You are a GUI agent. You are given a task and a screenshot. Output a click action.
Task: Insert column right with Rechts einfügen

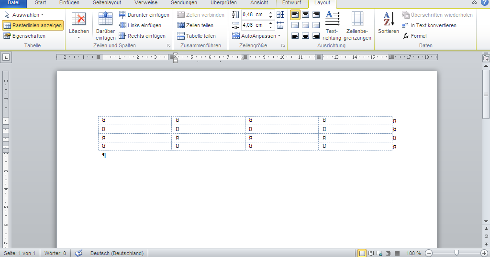(142, 36)
